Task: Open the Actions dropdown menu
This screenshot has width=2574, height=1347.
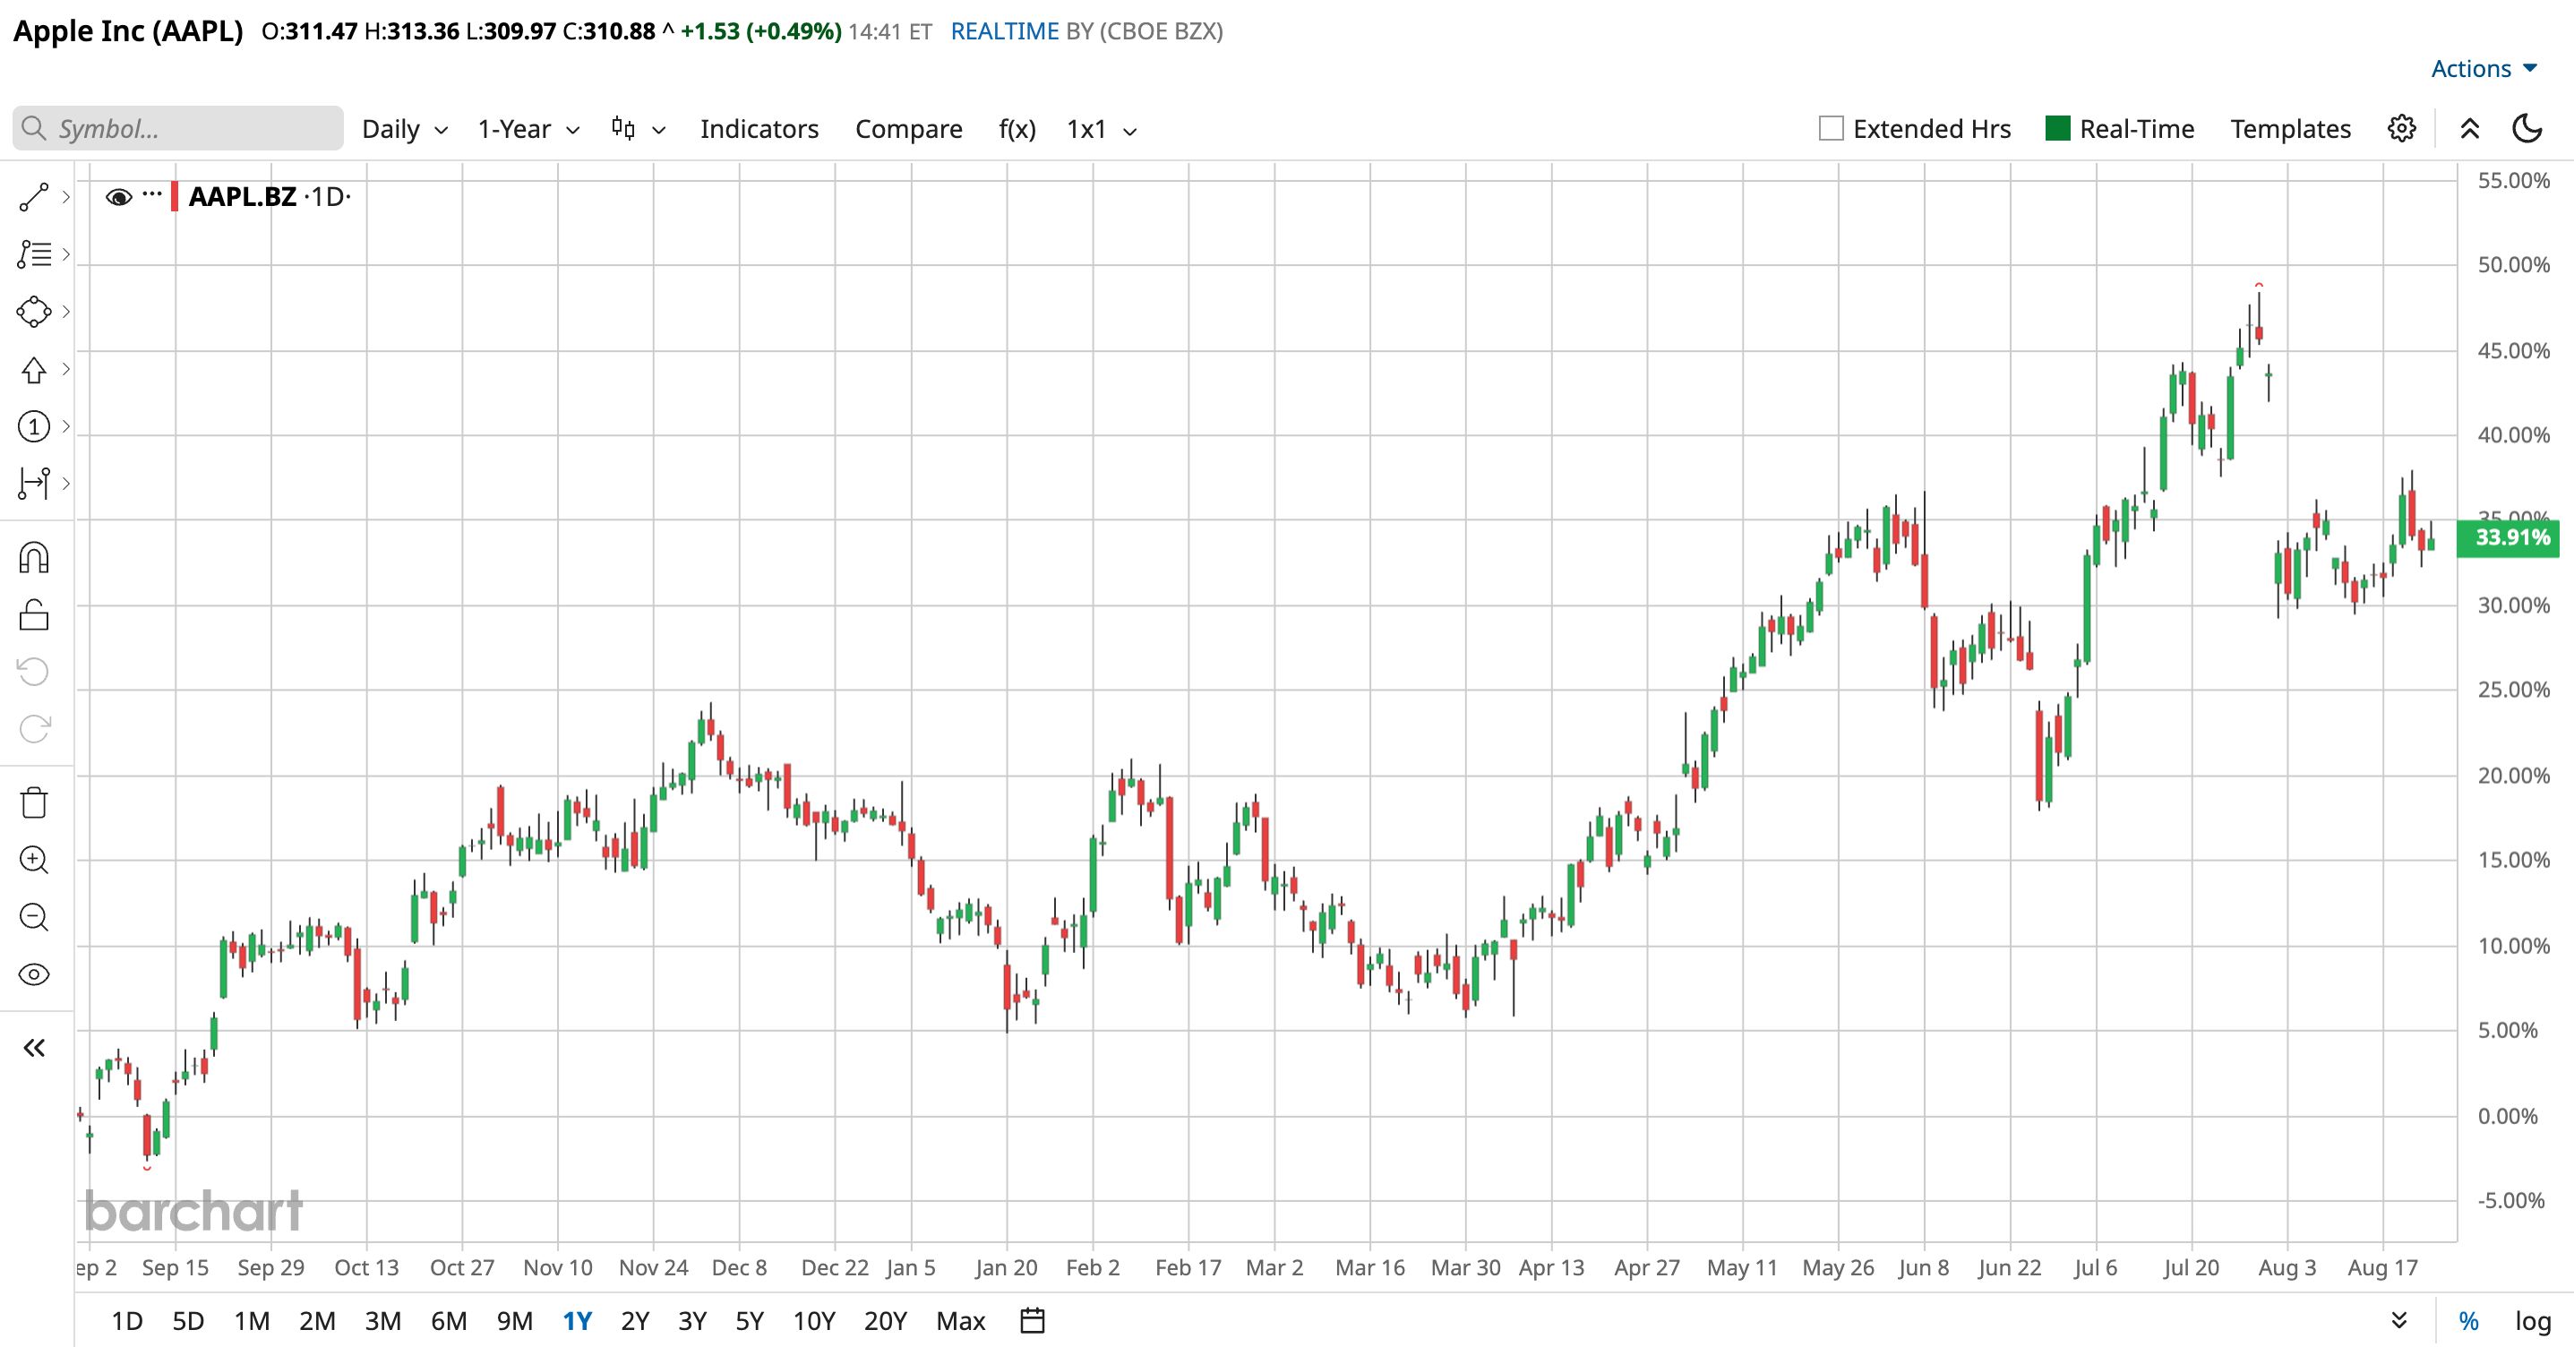Action: pyautogui.click(x=2484, y=69)
